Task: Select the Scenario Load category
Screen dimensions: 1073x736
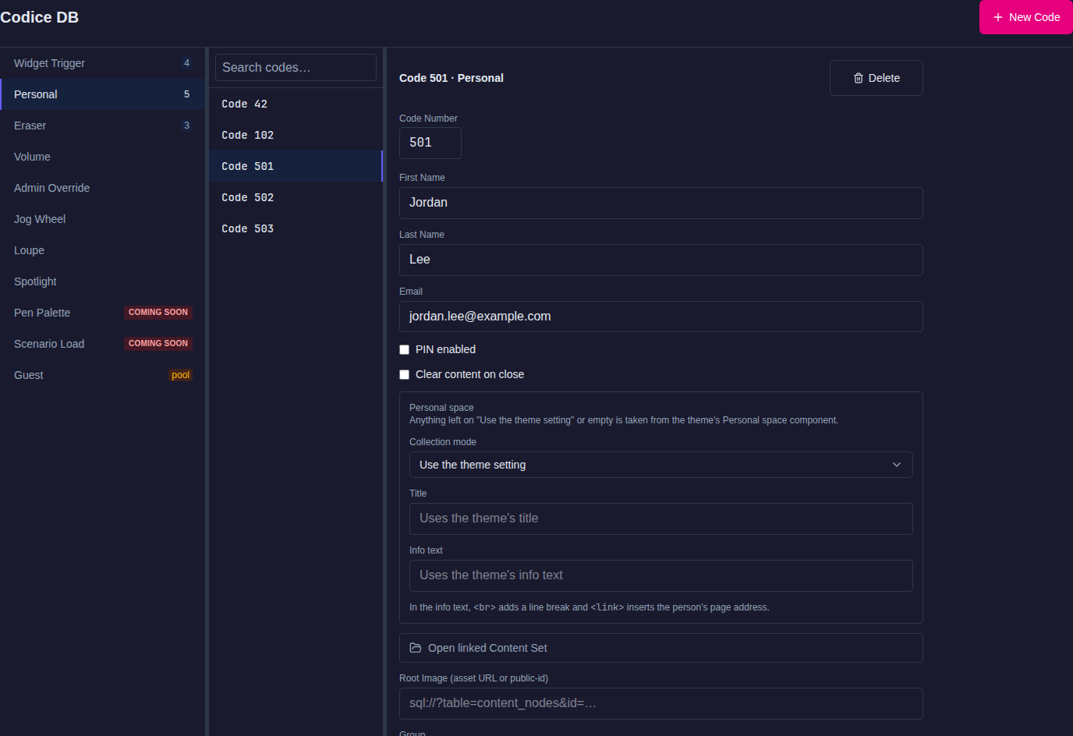Action: 102,344
